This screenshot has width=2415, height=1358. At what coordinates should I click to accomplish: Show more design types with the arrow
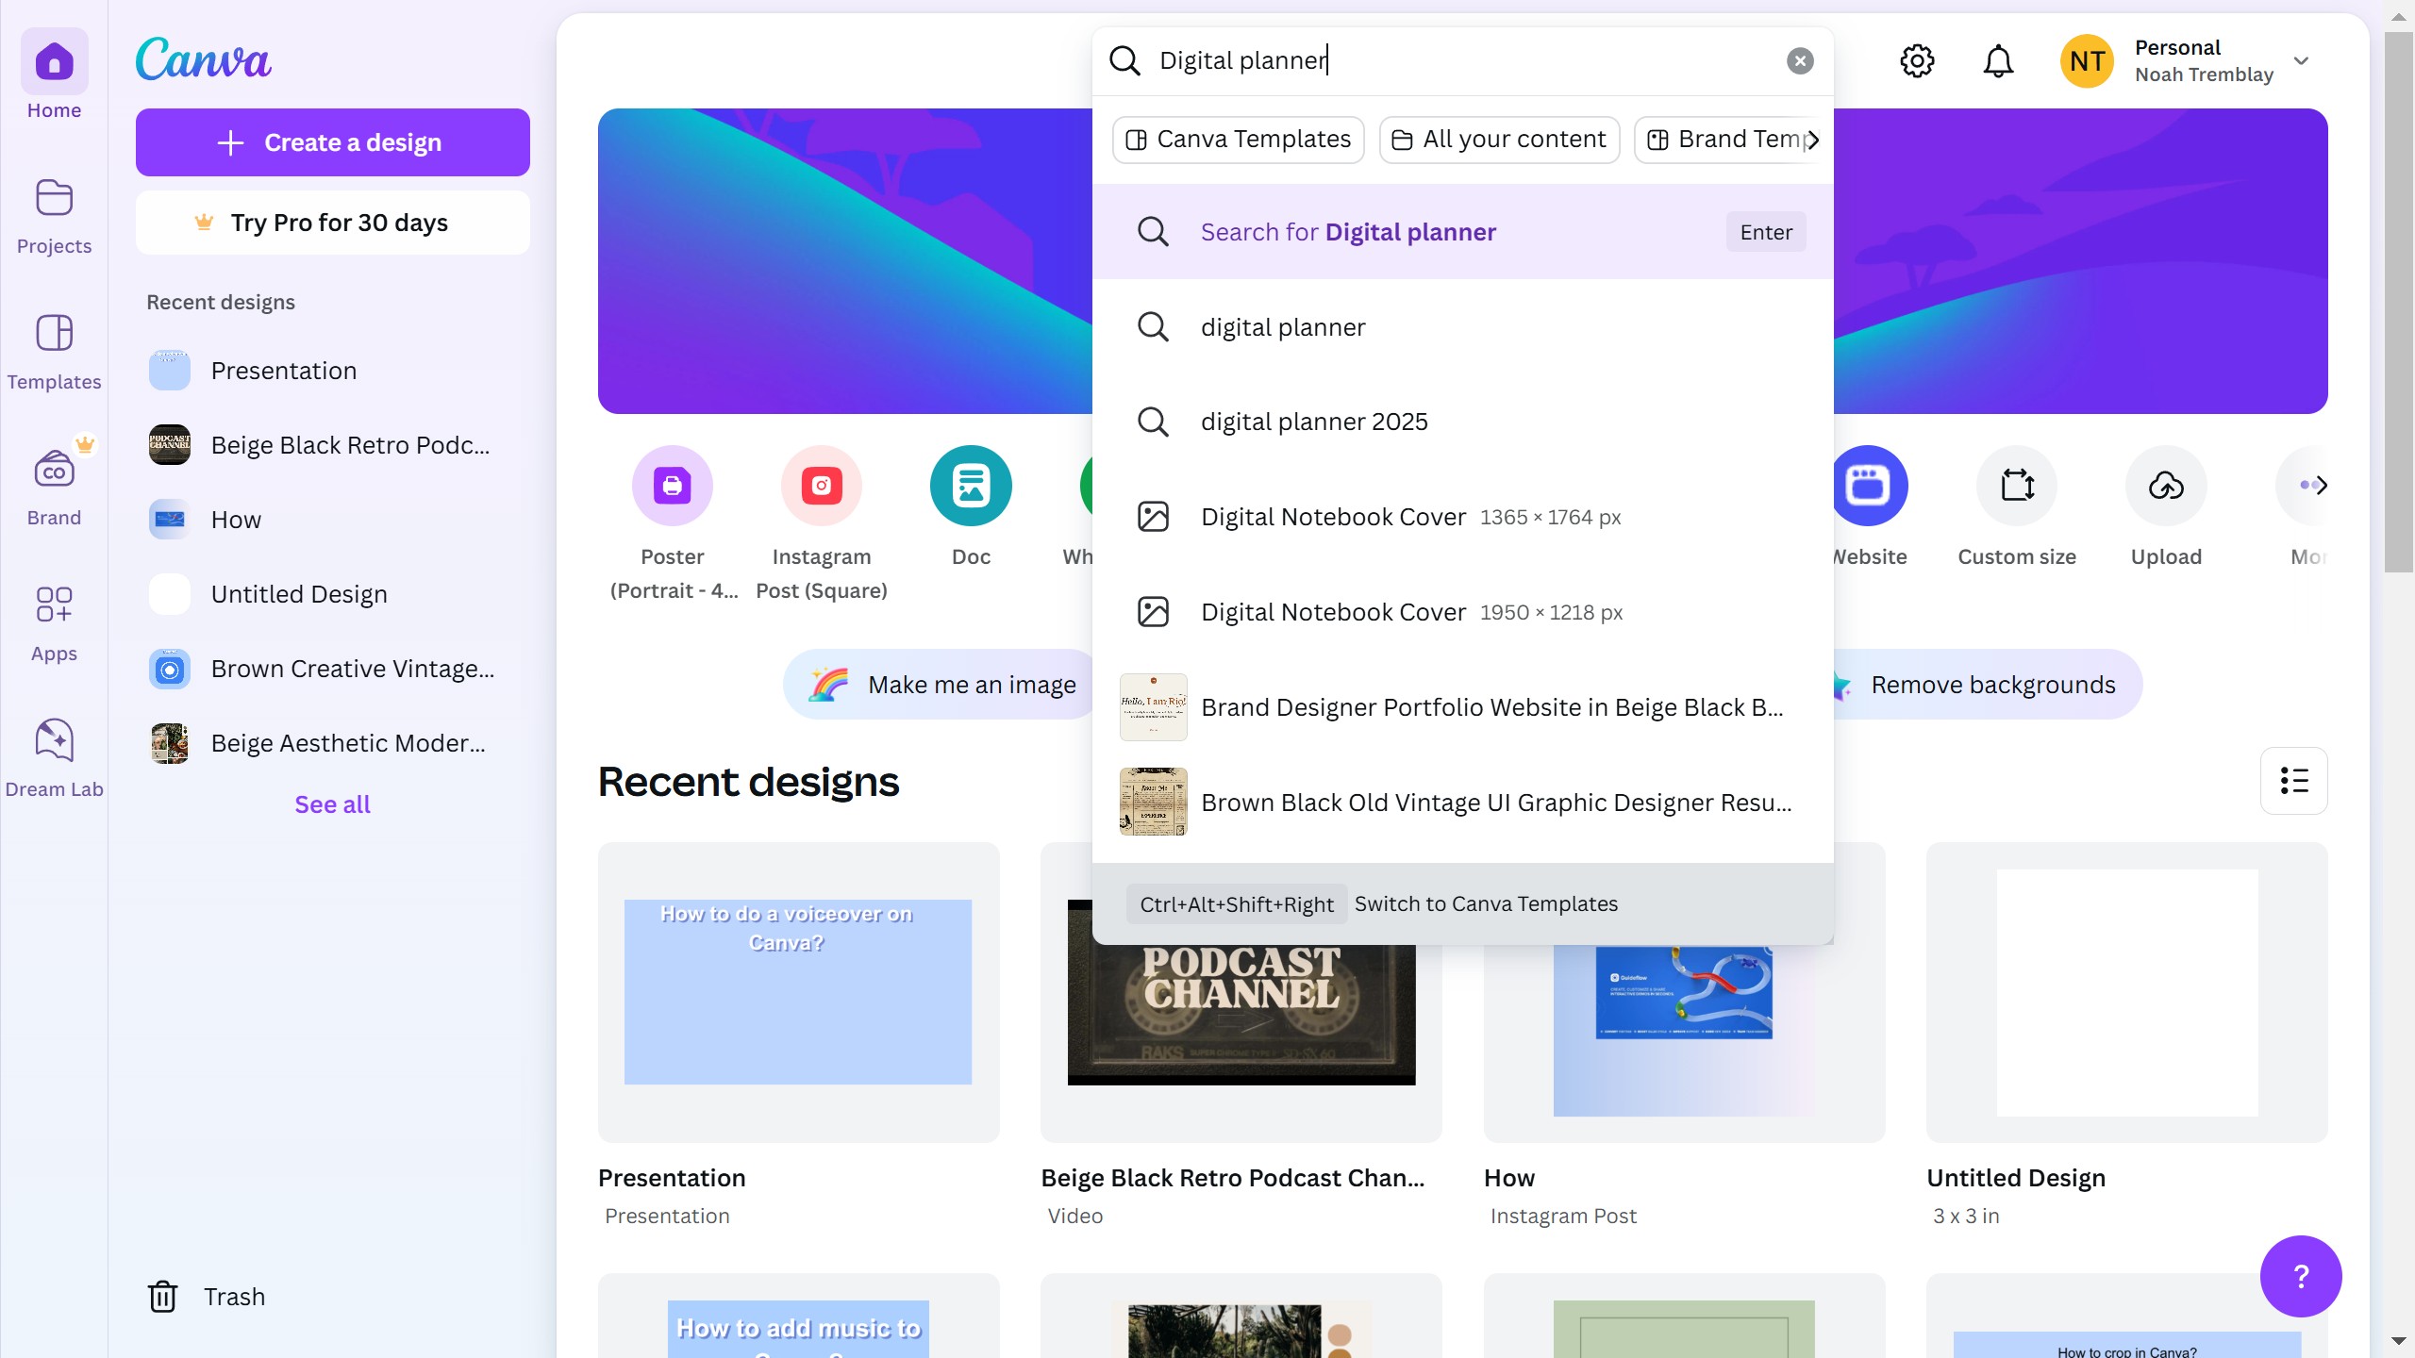(x=2321, y=486)
